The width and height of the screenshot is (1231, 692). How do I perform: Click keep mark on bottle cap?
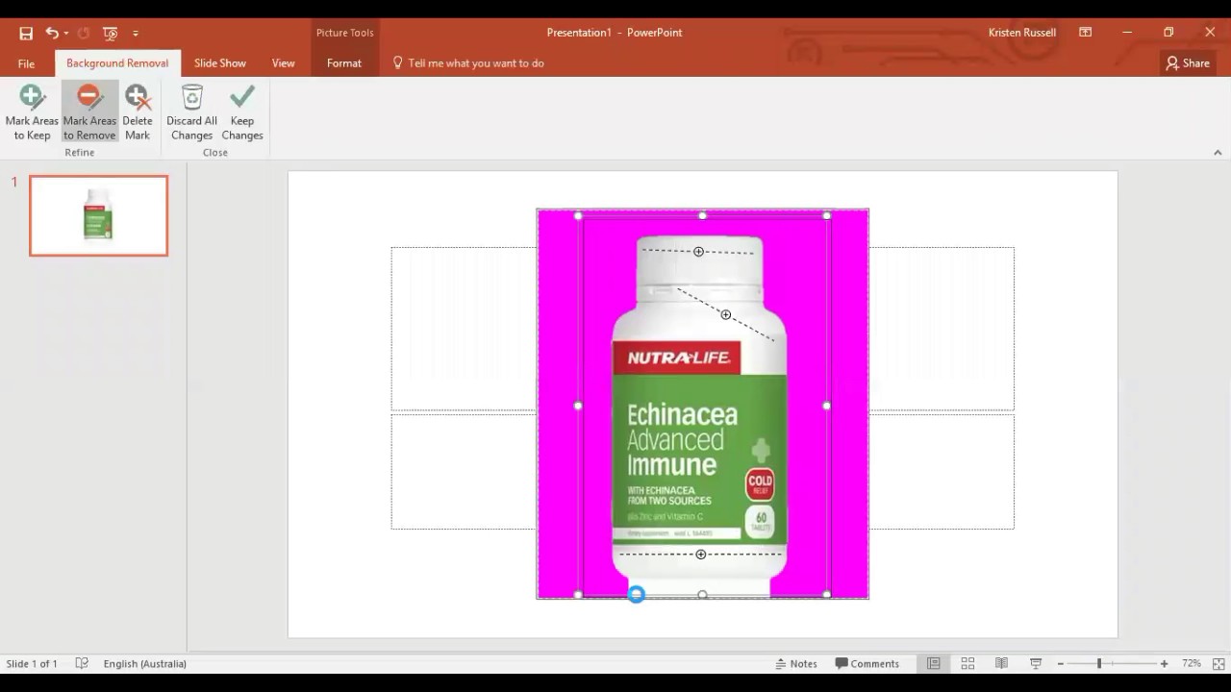699,252
